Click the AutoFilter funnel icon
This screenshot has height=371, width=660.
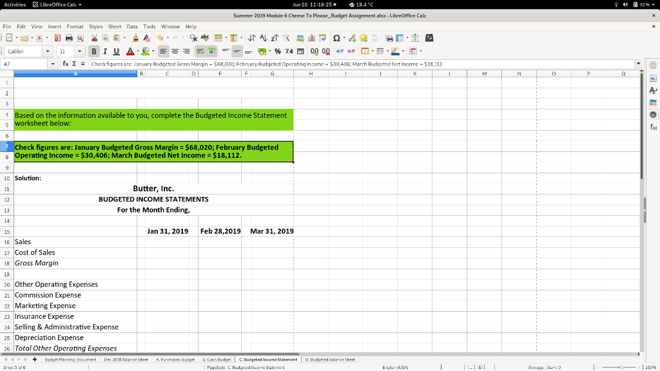point(286,38)
